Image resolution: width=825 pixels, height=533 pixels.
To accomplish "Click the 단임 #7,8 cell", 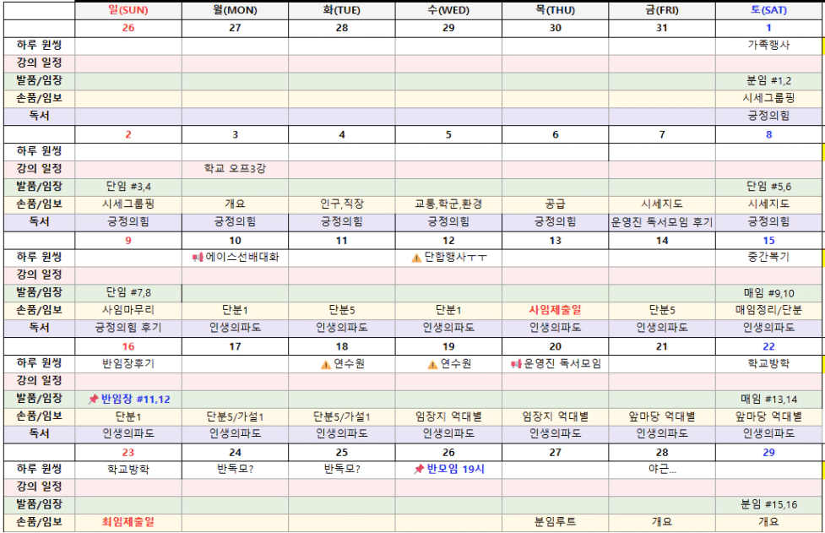I will point(128,292).
